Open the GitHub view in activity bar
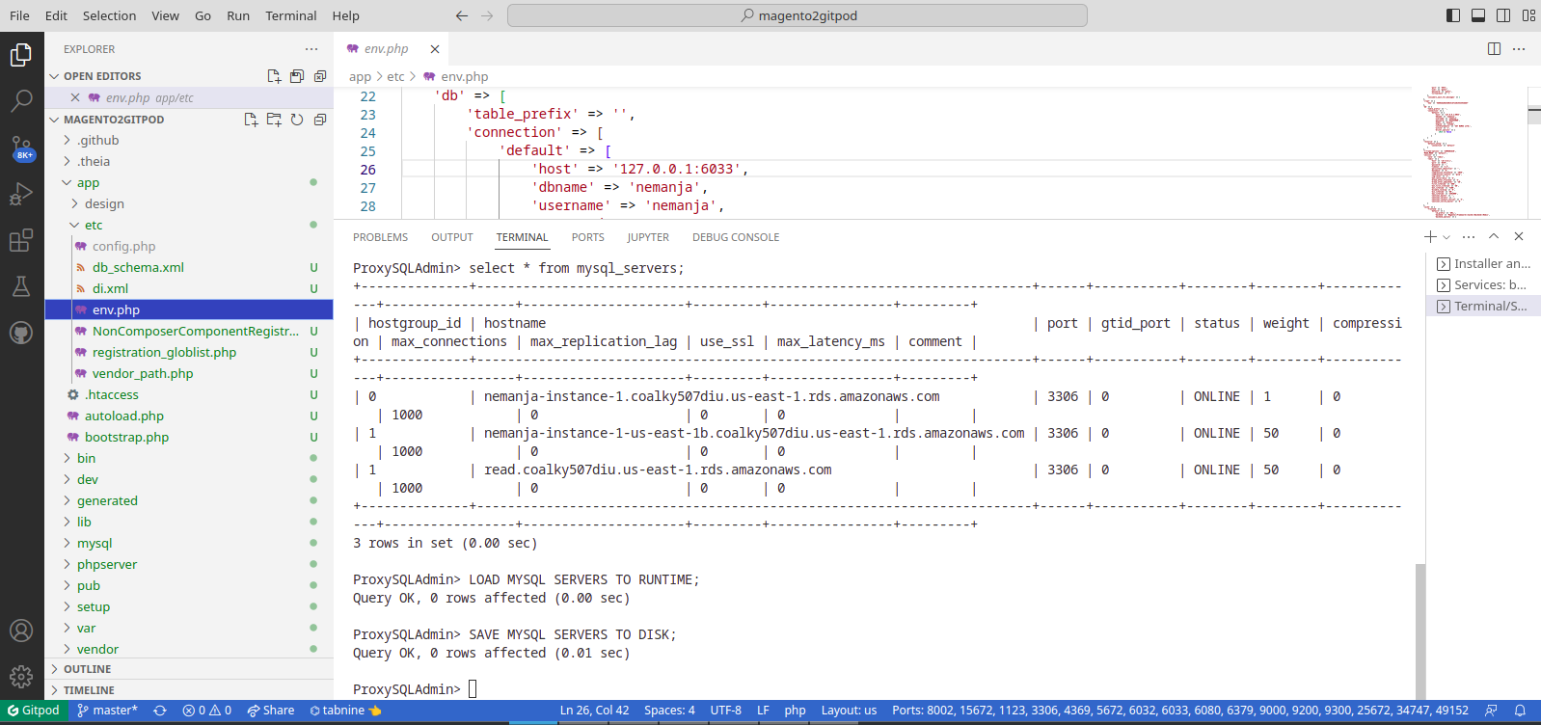 (21, 333)
